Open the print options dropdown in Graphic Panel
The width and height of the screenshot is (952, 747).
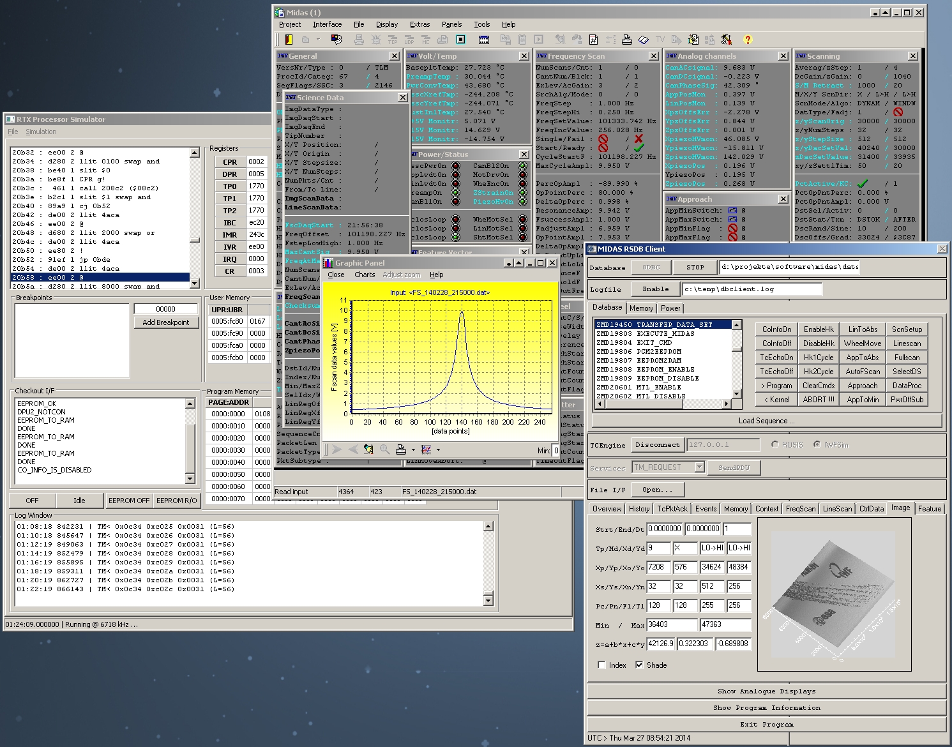(x=413, y=449)
